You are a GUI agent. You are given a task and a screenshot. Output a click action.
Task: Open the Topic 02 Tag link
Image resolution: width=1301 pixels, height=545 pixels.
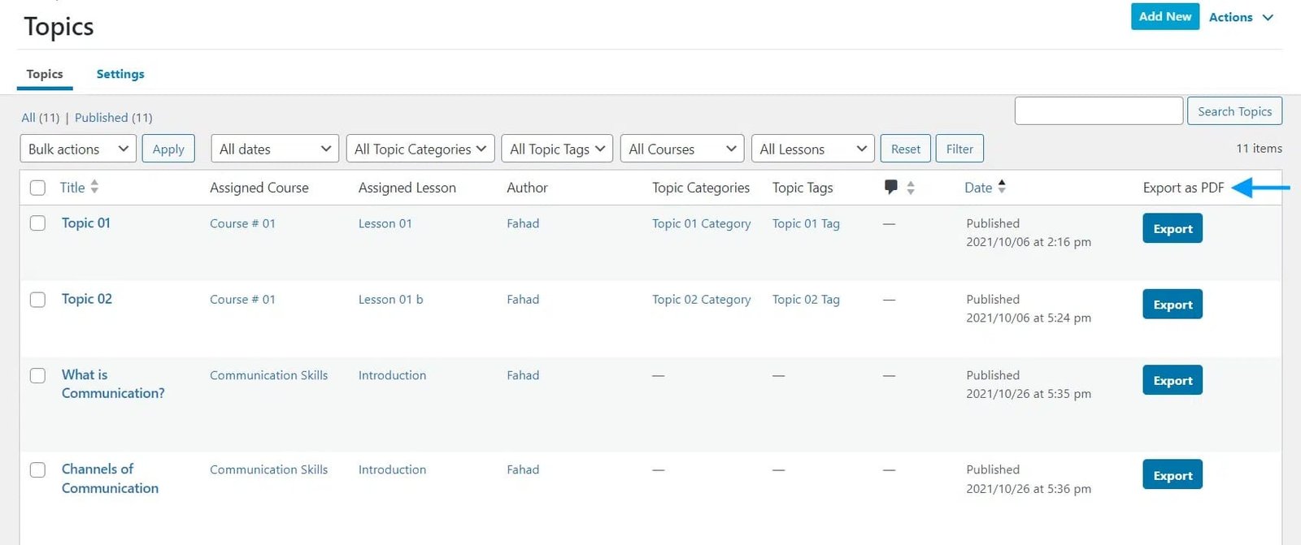pos(806,300)
